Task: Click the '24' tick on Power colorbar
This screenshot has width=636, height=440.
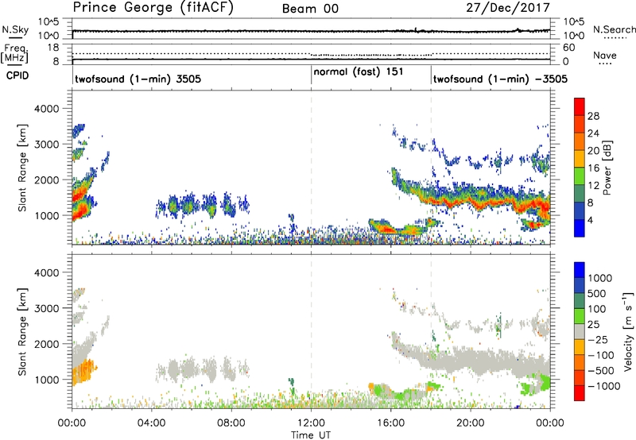Action: [593, 133]
